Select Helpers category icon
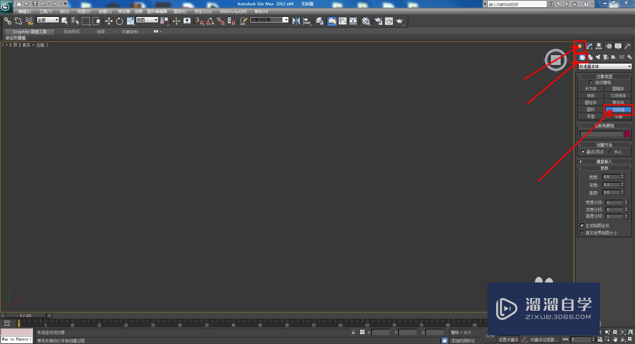The height and width of the screenshot is (344, 635). coord(614,57)
